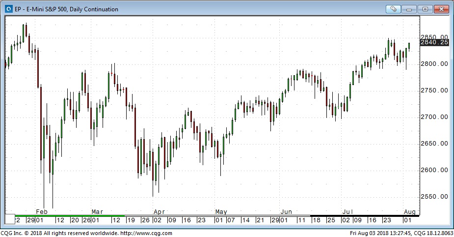Click the date label 16 under April
This screenshot has height=237, width=454.
tap(187, 220)
